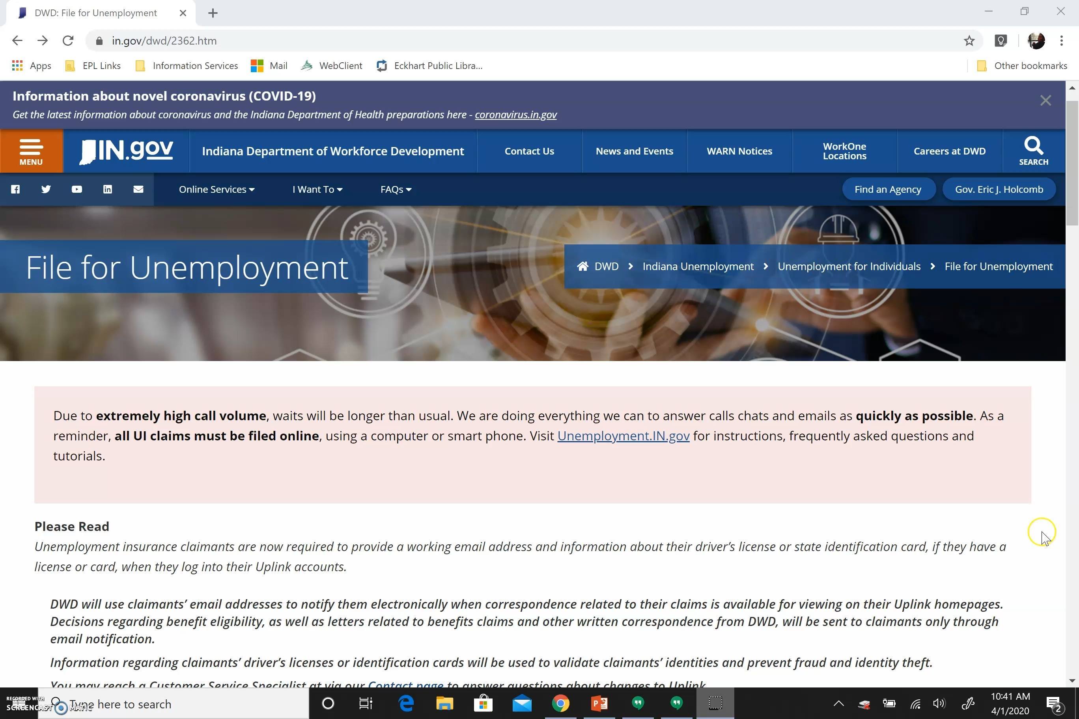
Task: Click the browser address bar URL
Action: (164, 41)
